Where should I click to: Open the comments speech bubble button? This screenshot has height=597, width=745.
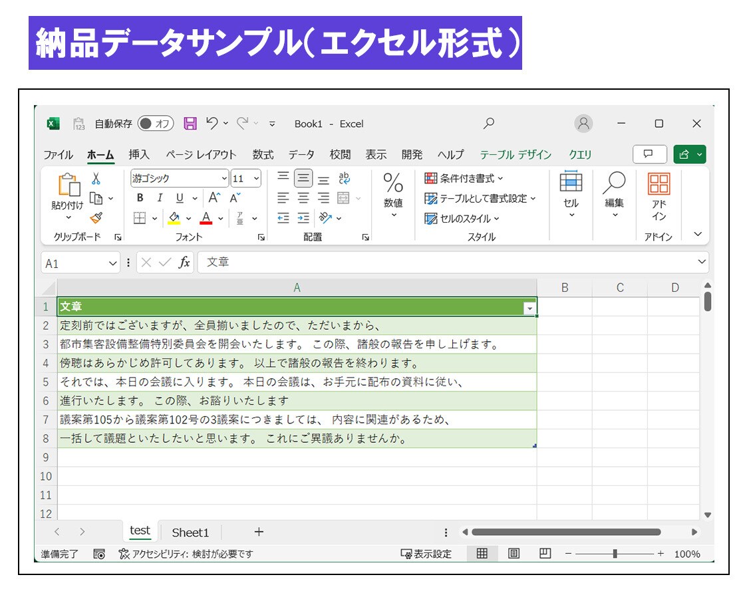pos(649,154)
